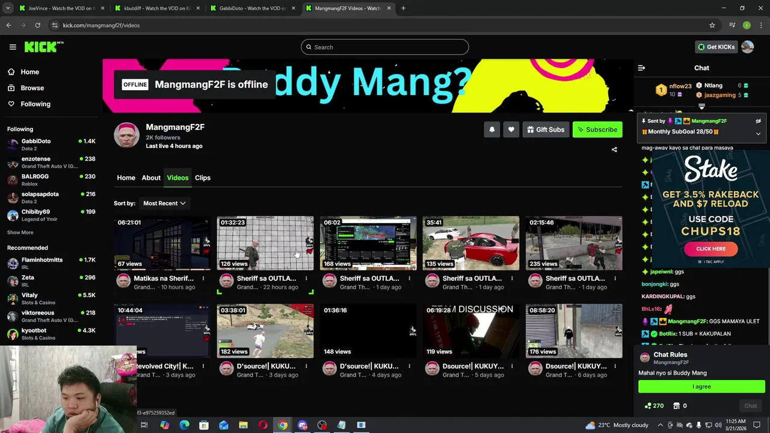Click the browser address bar URL
This screenshot has width=770, height=433.
tap(101, 25)
